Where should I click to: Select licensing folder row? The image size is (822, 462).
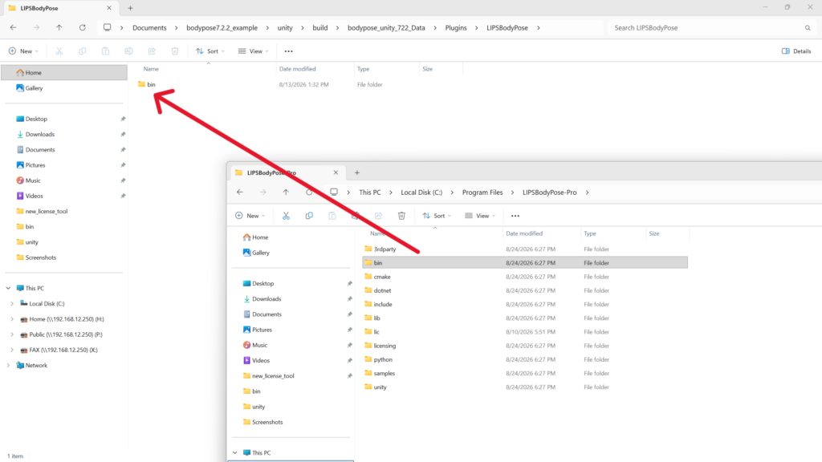[525, 346]
